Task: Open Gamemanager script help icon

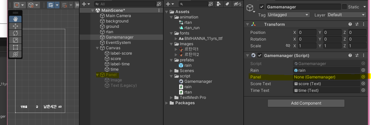Action: tap(350, 55)
